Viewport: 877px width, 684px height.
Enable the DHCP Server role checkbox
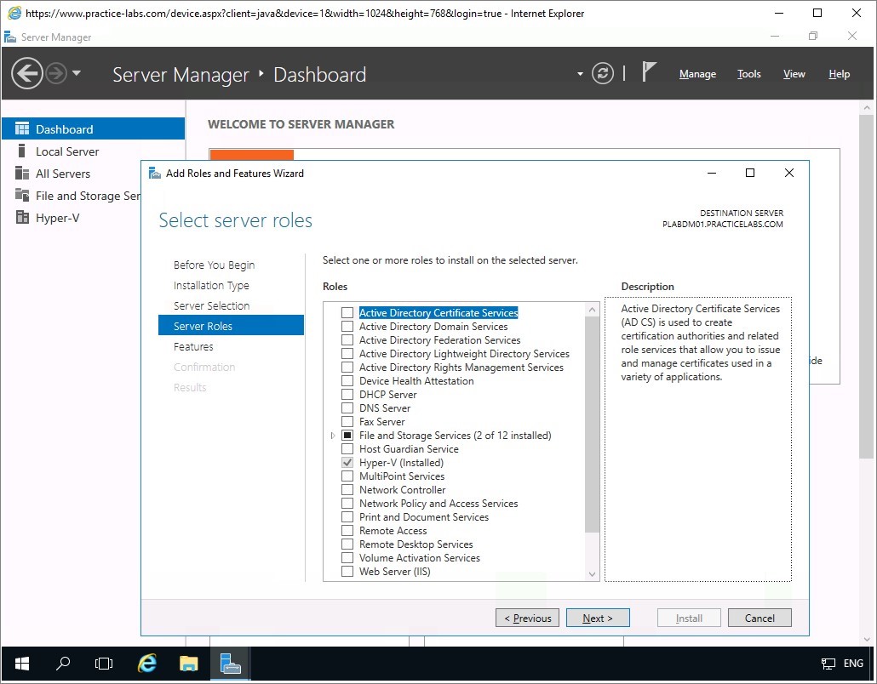347,395
